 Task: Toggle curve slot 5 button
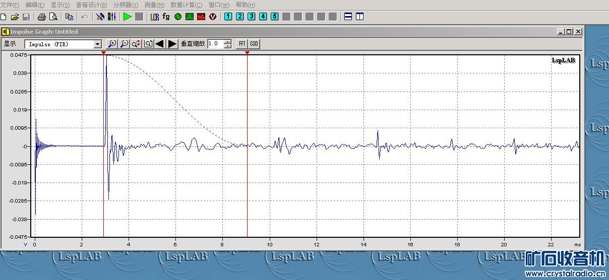click(x=274, y=17)
